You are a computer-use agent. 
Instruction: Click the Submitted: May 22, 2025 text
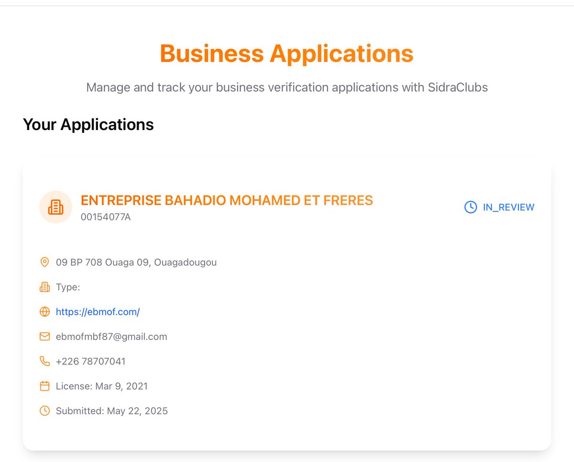point(112,411)
